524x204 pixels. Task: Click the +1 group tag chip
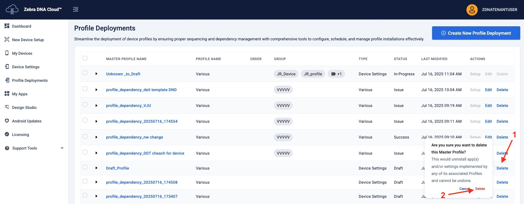(336, 74)
